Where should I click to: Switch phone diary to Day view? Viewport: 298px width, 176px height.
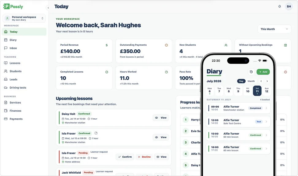(x=241, y=81)
